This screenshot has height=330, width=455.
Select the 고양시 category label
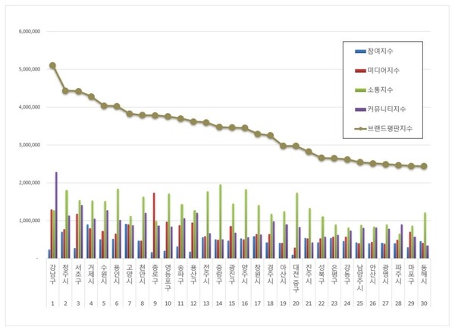pyautogui.click(x=130, y=274)
